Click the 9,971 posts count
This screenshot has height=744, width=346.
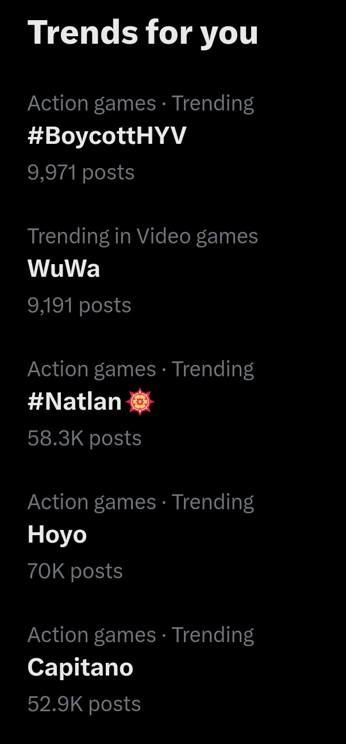[80, 172]
